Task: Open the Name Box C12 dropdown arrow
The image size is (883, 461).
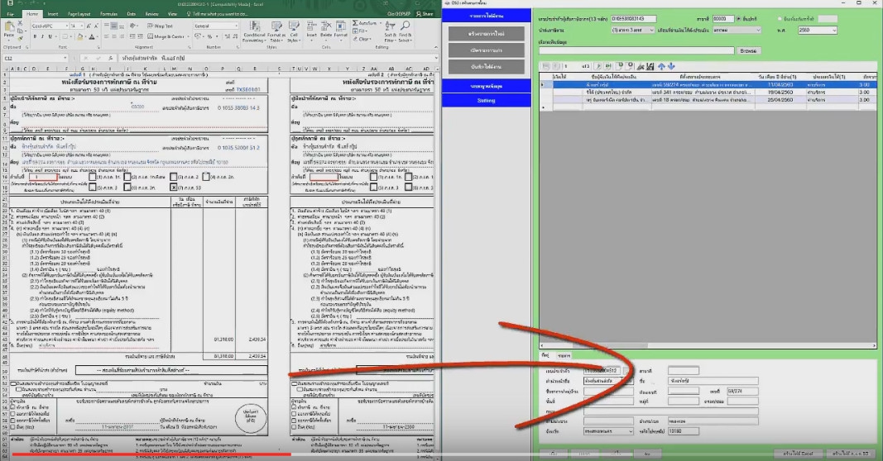Action: point(65,58)
